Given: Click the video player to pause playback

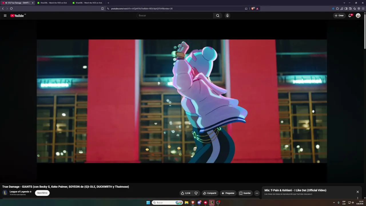Looking at the screenshot, I should point(182,101).
